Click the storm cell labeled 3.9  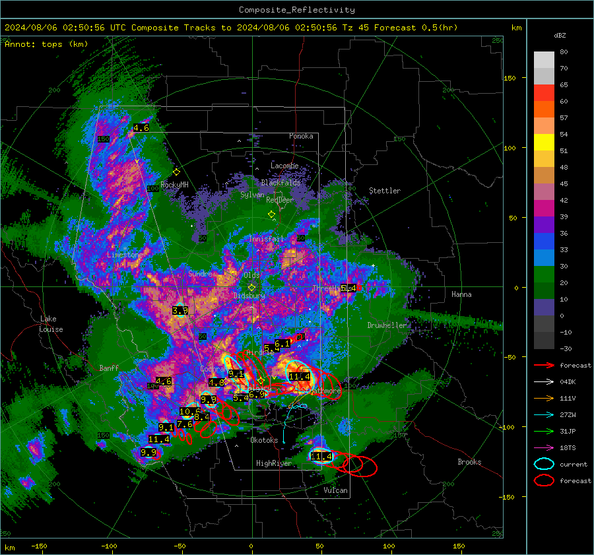180,311
